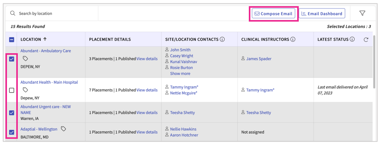
Task: View details for 7 Placements row
Action: click(x=147, y=90)
